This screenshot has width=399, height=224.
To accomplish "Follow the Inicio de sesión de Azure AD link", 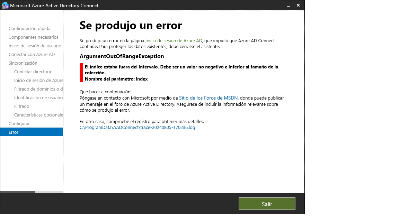I will click(x=174, y=41).
